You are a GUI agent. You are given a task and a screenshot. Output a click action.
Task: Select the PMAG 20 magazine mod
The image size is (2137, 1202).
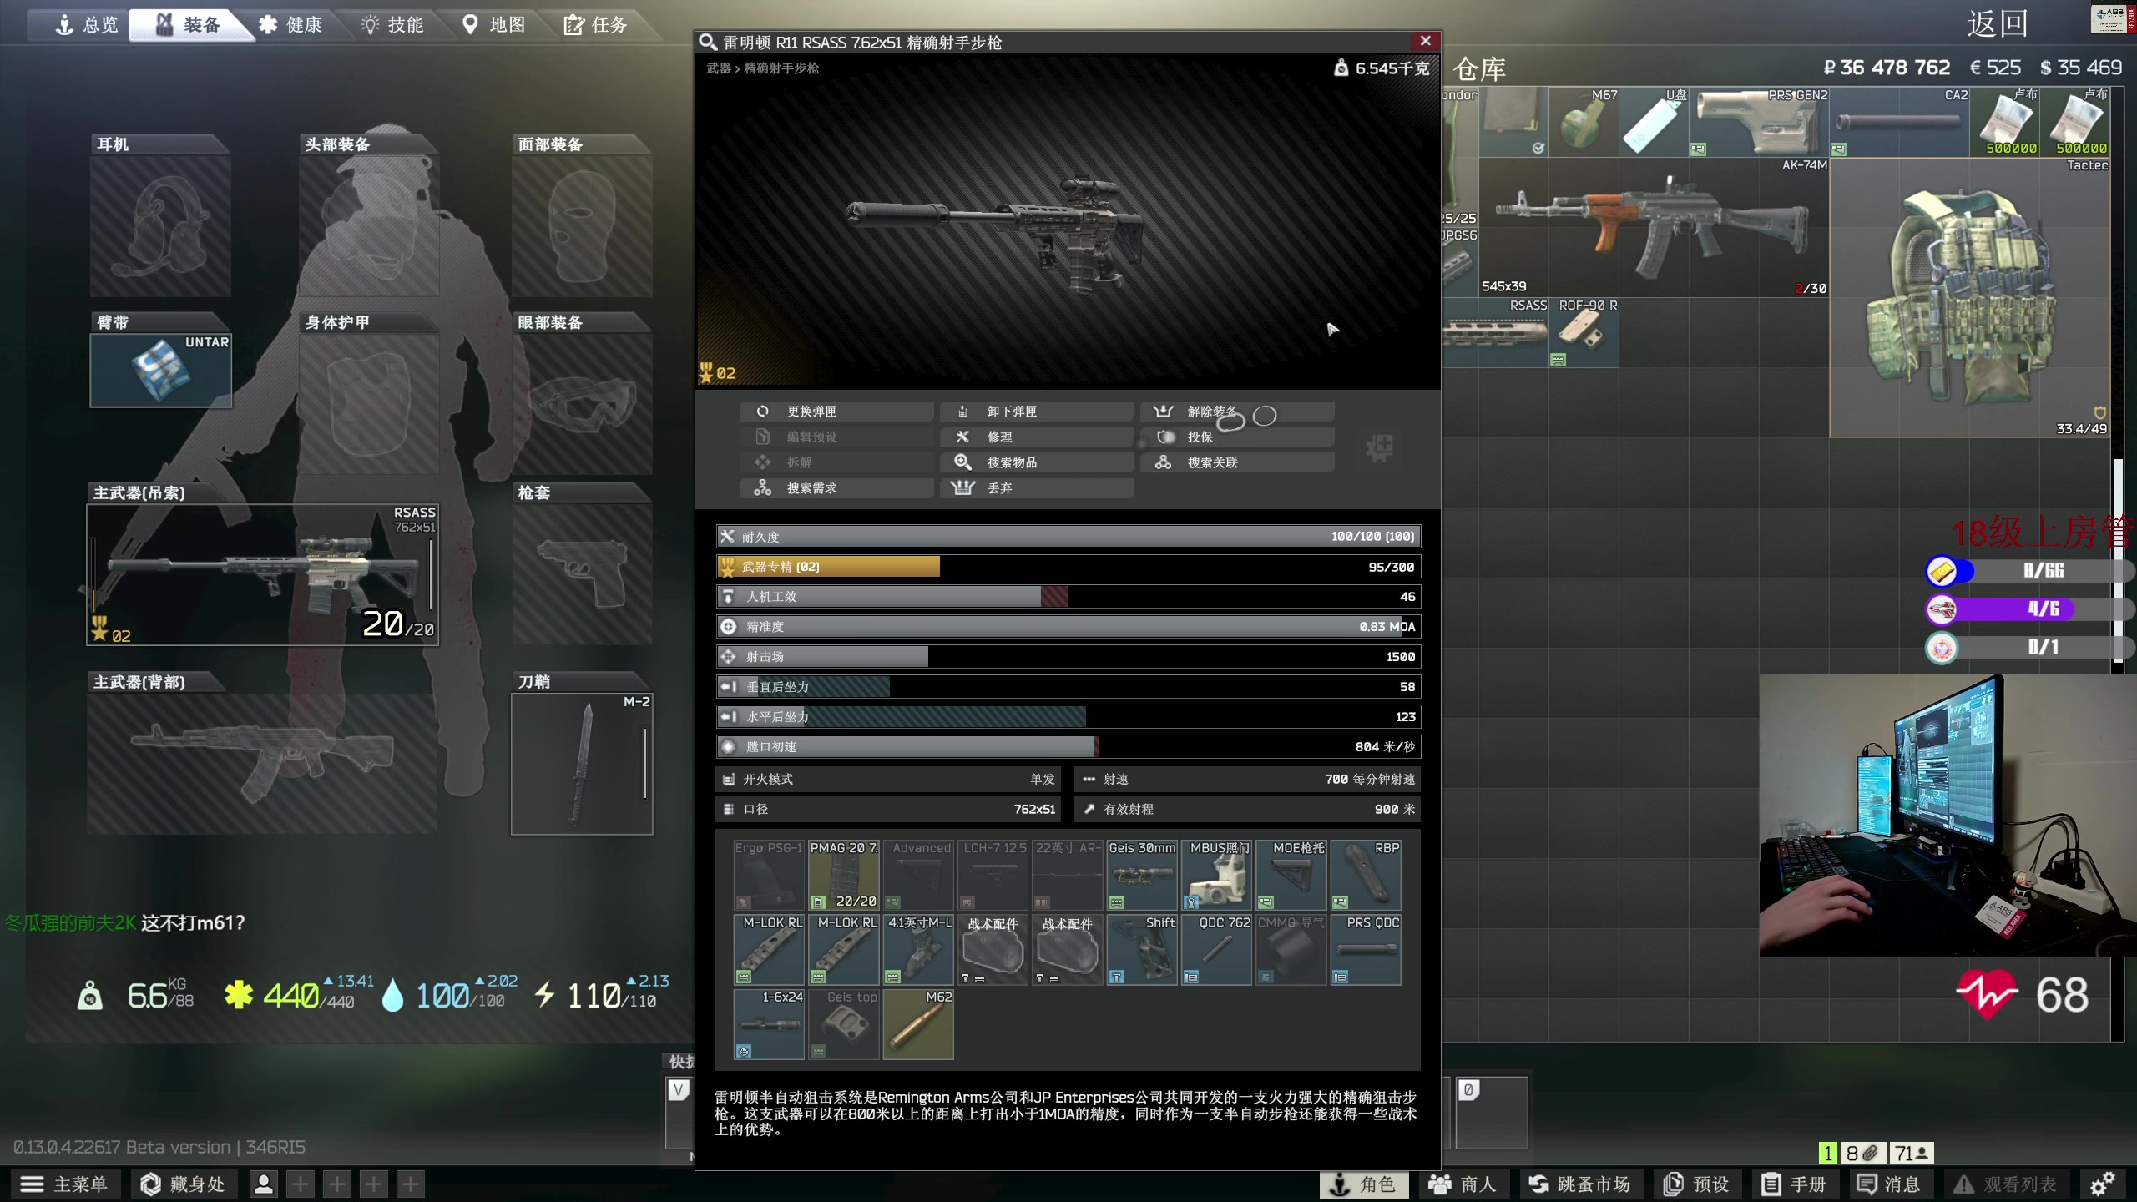(x=843, y=875)
